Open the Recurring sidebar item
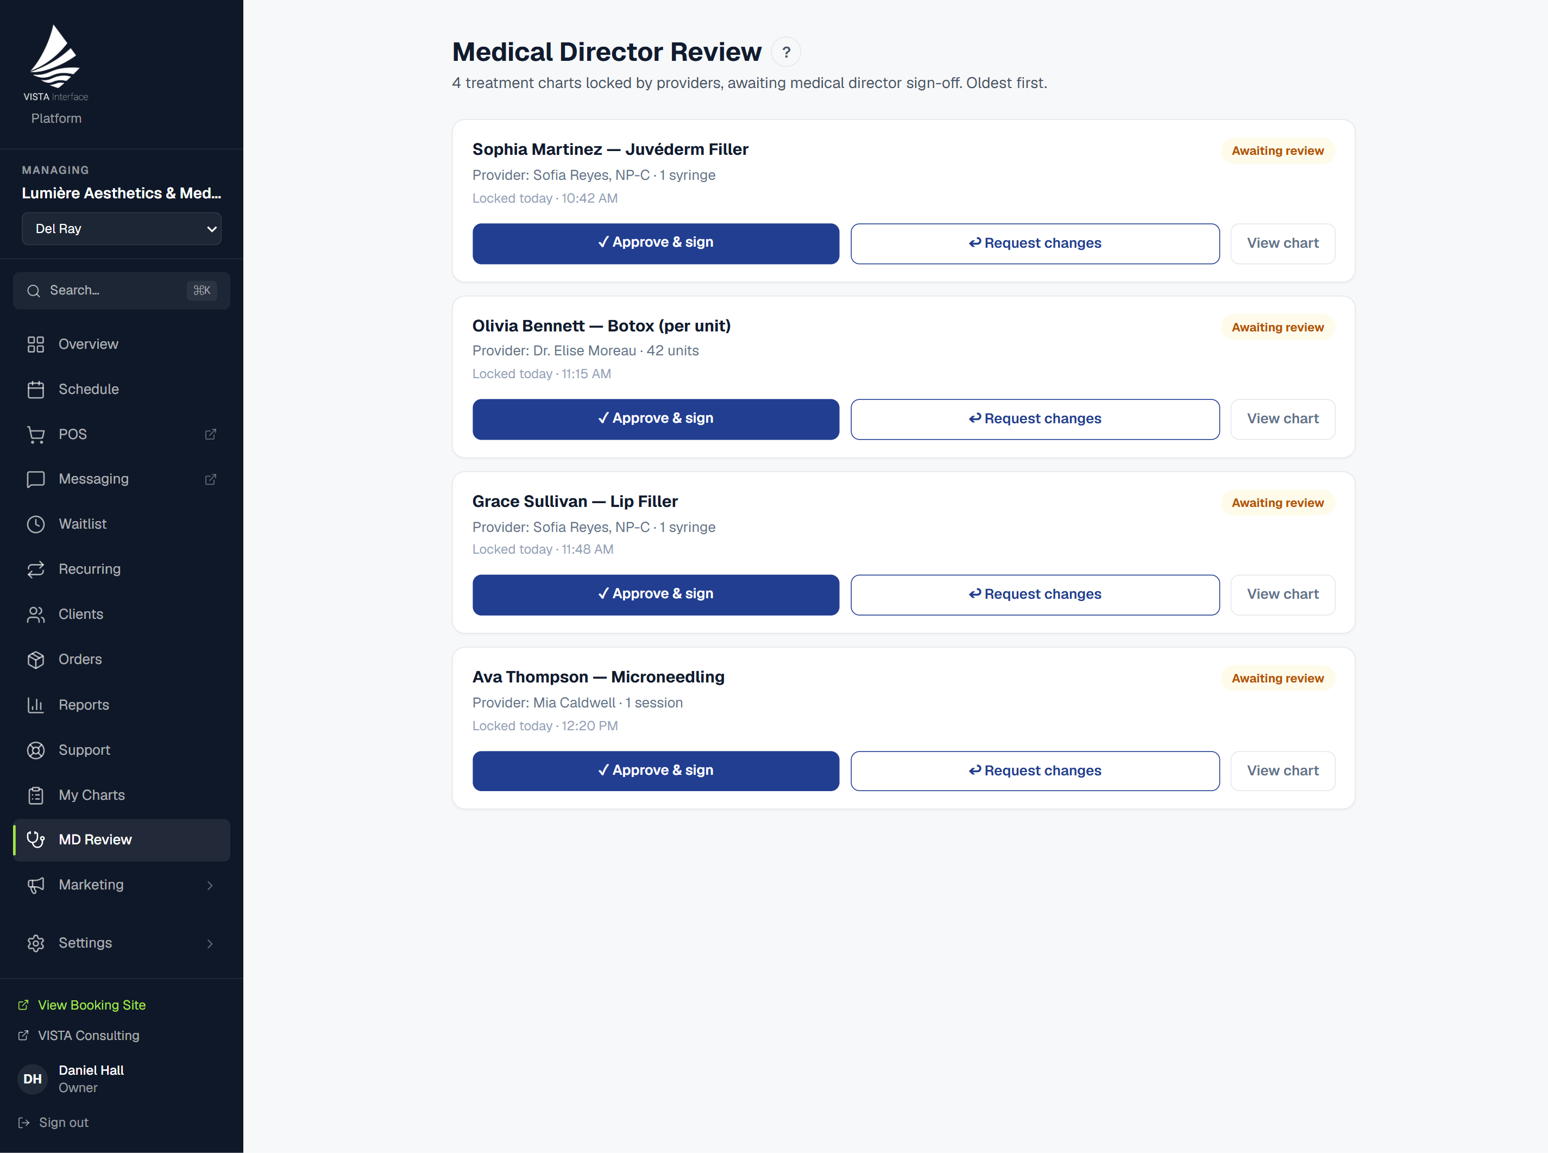 pos(121,569)
